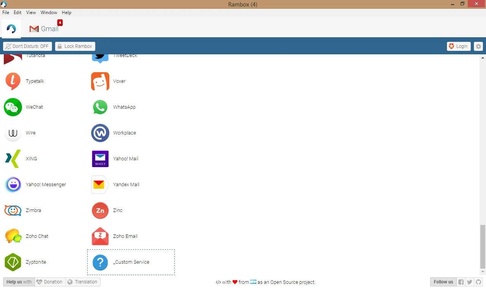486x288 pixels.
Task: Click the Zoho Email label
Action: click(x=125, y=236)
